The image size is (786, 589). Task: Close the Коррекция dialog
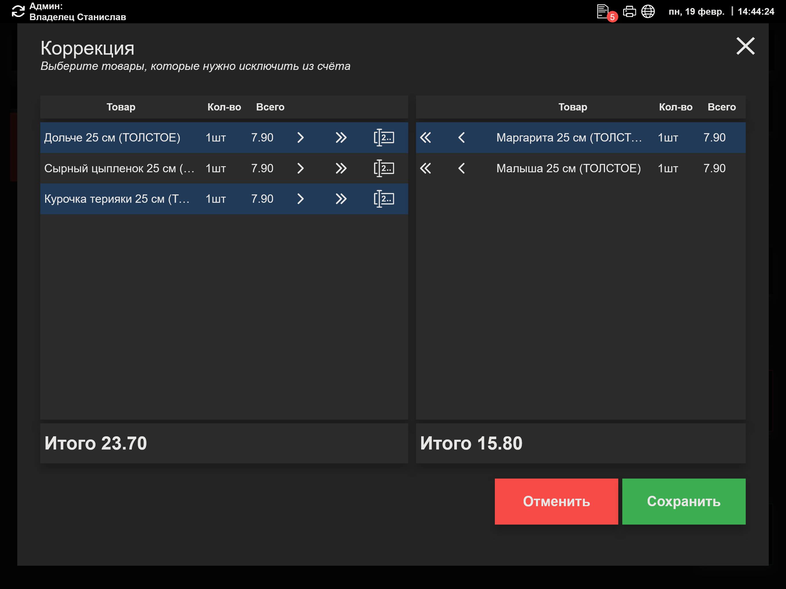point(745,46)
